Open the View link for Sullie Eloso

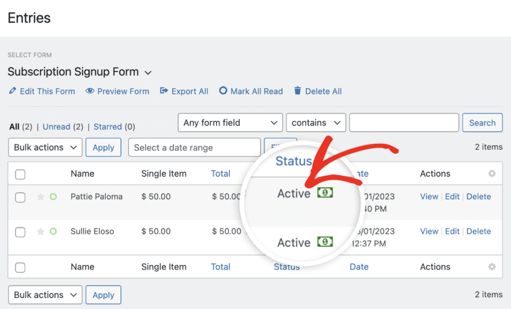pyautogui.click(x=429, y=231)
